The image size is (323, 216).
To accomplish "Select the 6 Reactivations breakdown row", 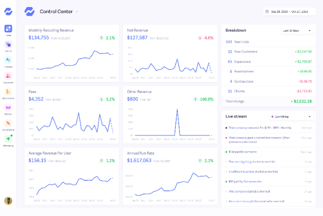I will point(268,71).
